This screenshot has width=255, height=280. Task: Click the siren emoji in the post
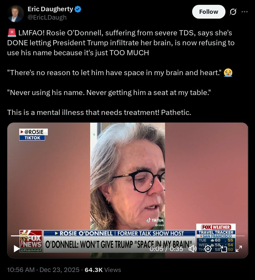click(12, 33)
